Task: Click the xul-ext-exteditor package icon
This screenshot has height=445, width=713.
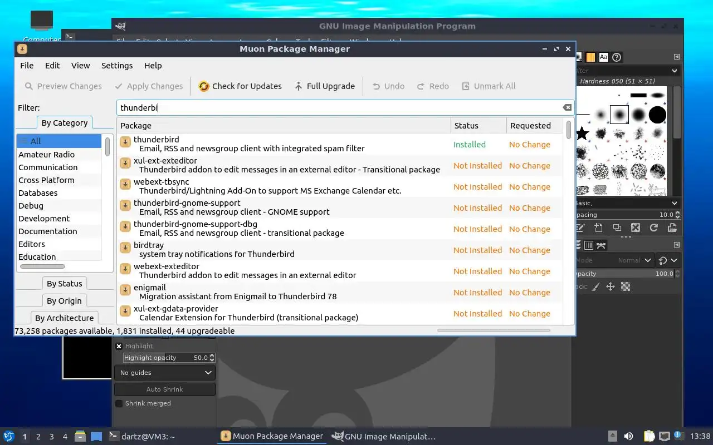Action: point(125,164)
